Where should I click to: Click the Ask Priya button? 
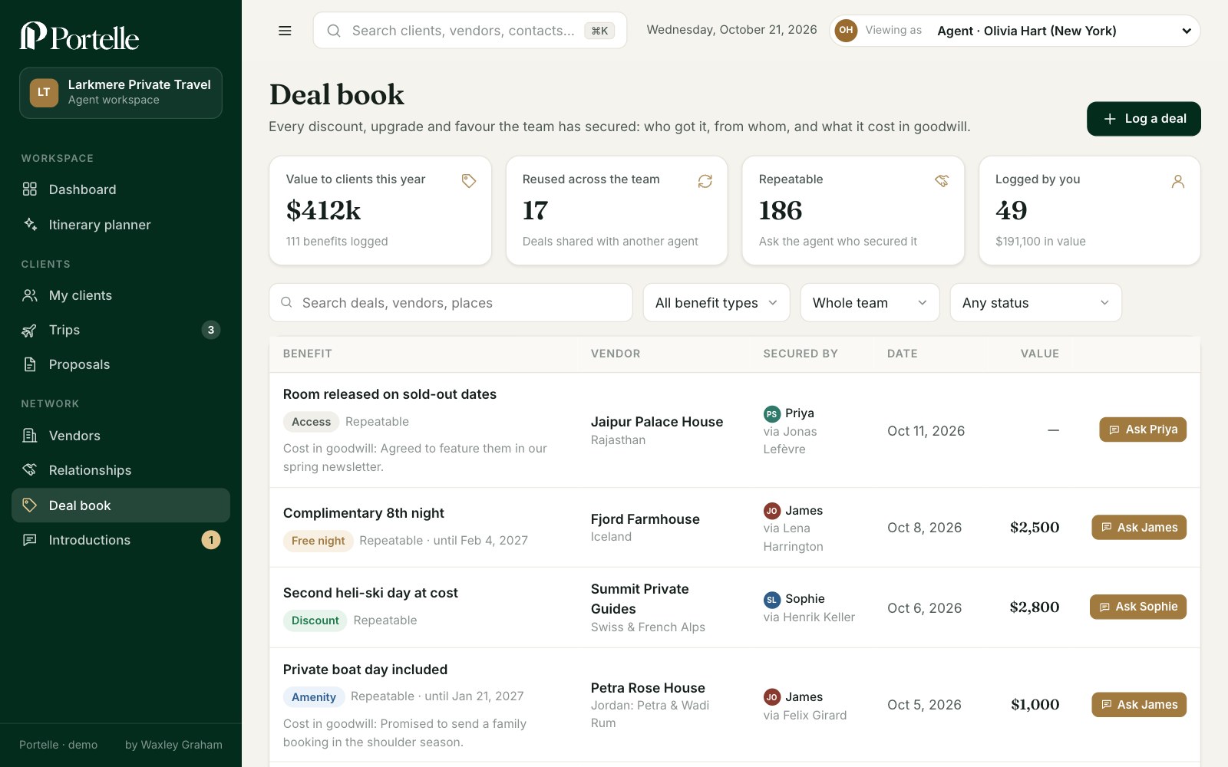pos(1143,430)
